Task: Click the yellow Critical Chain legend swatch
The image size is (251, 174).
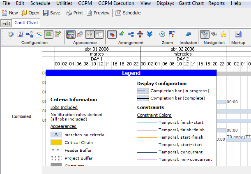Action: coord(56,142)
